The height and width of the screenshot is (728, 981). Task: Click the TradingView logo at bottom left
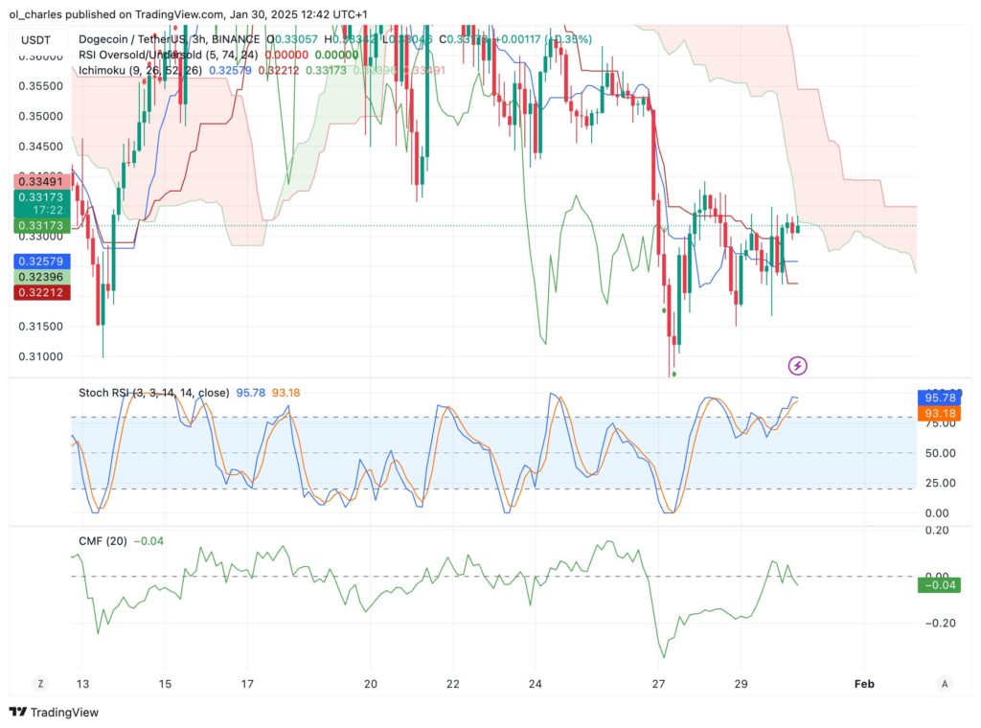(53, 713)
